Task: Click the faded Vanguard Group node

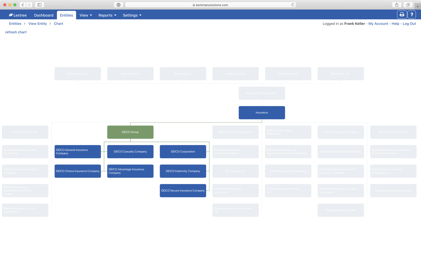Action: point(236,74)
